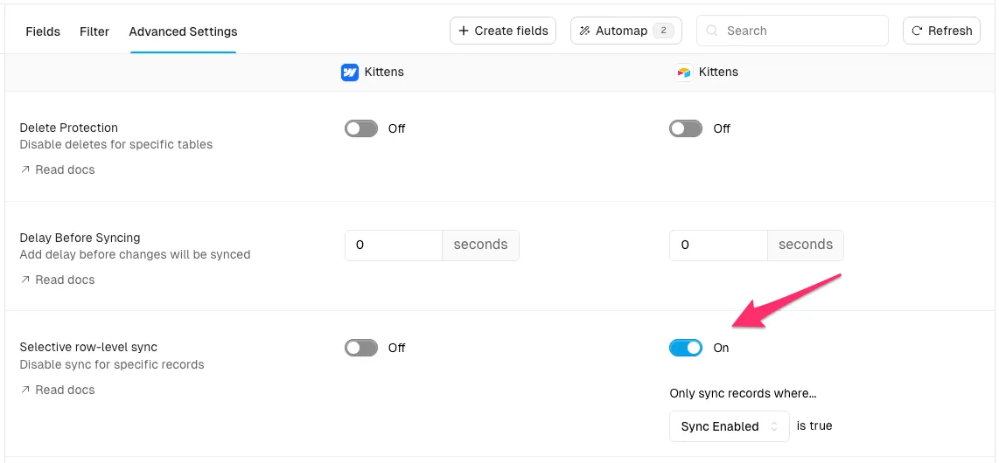Click the Airtable logo icon beside Kittens
Screen dimensions: 999x463
683,72
